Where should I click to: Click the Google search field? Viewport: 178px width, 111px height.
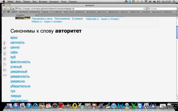[x=162, y=9]
